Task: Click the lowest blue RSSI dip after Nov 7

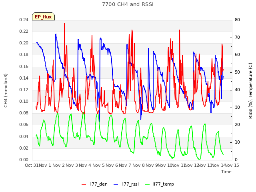Action: point(141,119)
